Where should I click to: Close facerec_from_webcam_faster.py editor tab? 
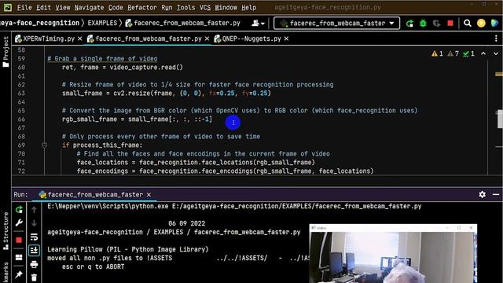pos(207,39)
